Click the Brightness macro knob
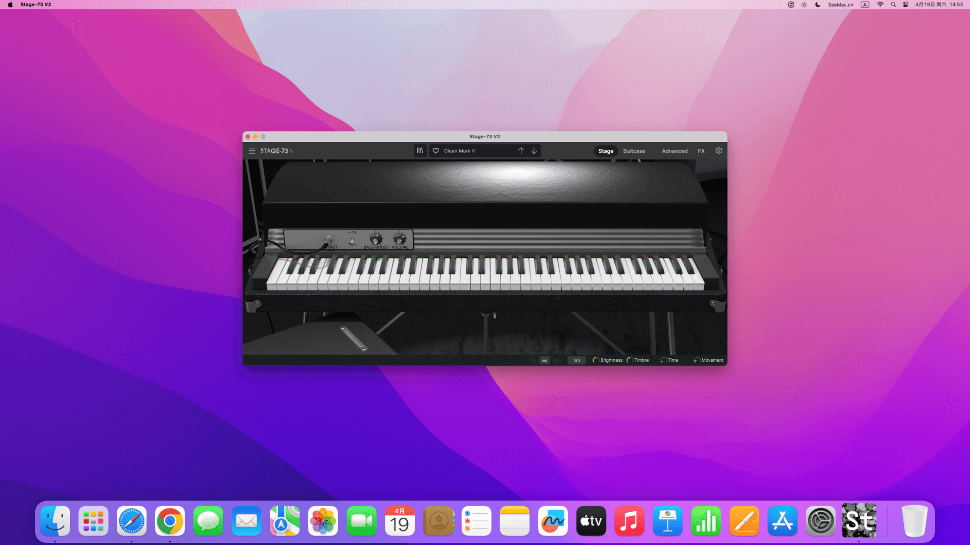970x545 pixels. 596,360
